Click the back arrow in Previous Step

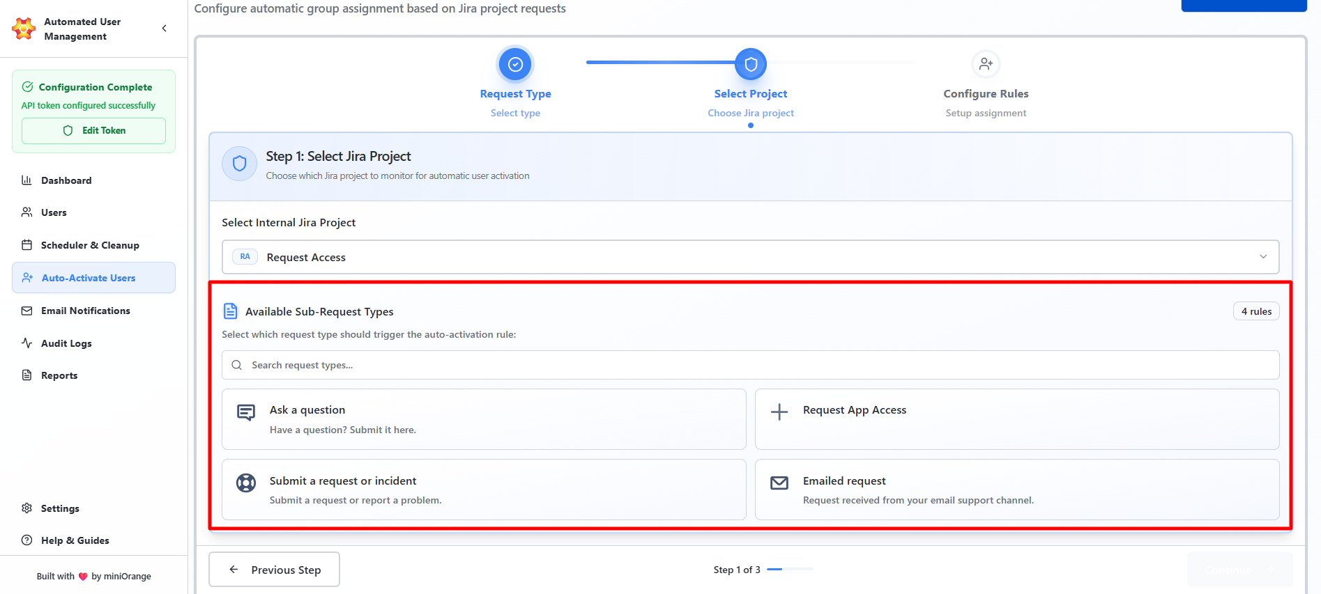pos(234,570)
